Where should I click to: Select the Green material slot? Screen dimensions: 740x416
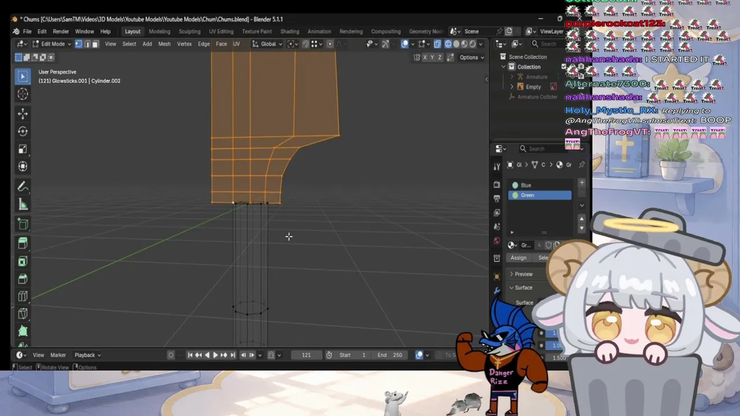[x=540, y=195]
